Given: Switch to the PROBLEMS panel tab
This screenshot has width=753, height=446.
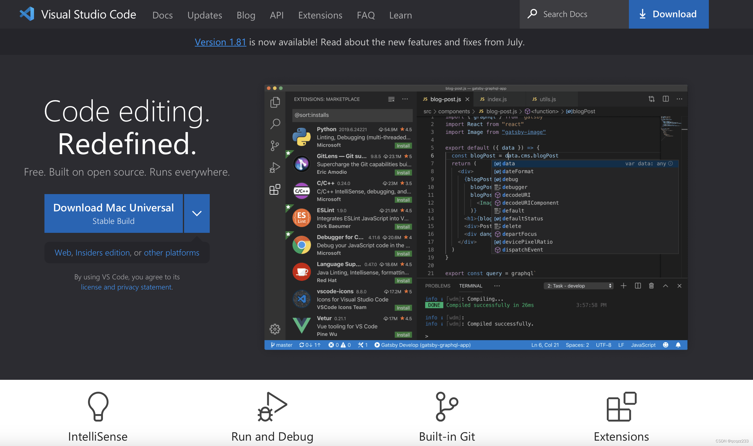Looking at the screenshot, I should (438, 286).
